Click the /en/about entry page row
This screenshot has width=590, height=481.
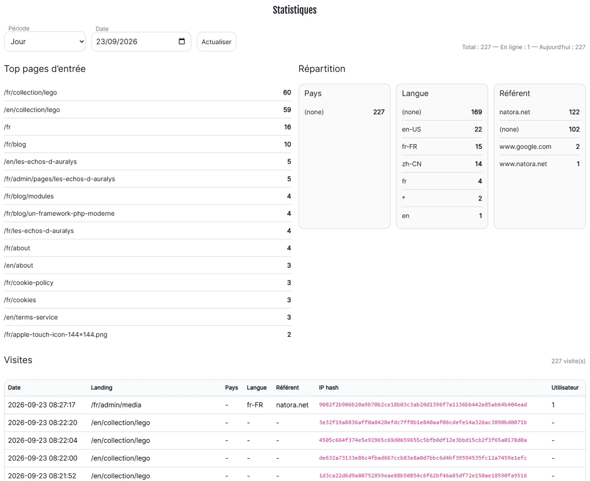point(147,265)
